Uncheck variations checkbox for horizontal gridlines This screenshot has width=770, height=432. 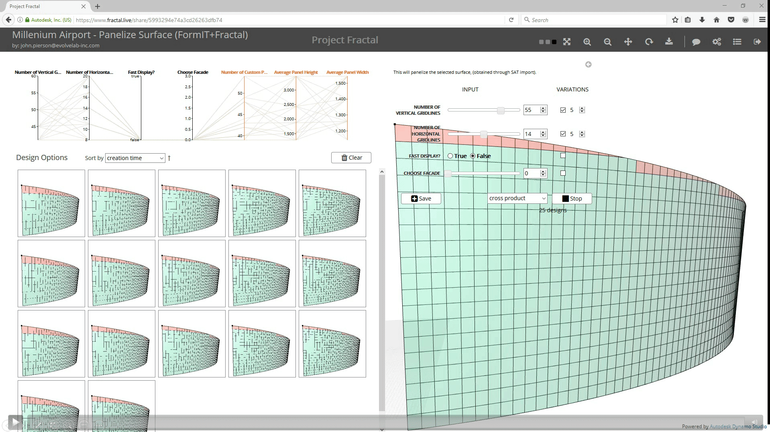563,134
